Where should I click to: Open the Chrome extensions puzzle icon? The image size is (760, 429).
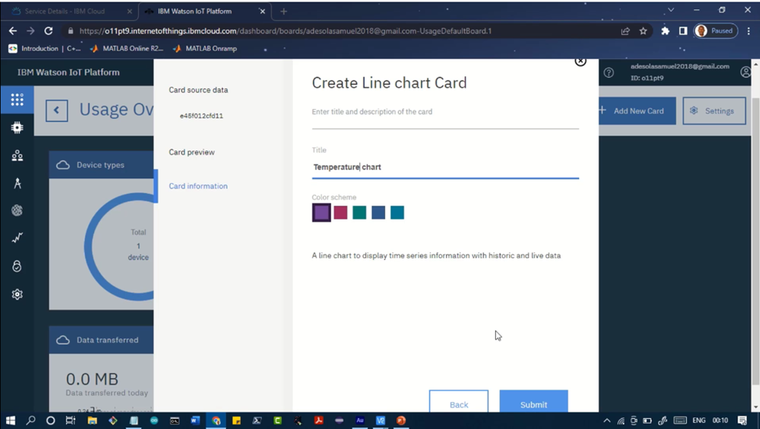665,31
